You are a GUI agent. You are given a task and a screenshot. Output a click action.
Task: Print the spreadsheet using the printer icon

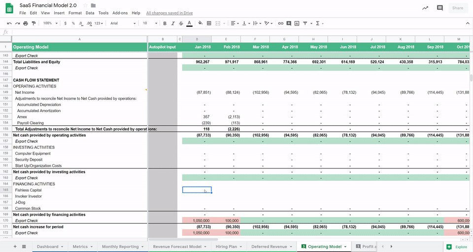point(25,23)
